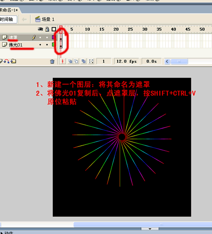Image resolution: width=212 pixels, height=234 pixels.
Task: Toggle visibility of all layers via eye icon
Action: (40, 29)
